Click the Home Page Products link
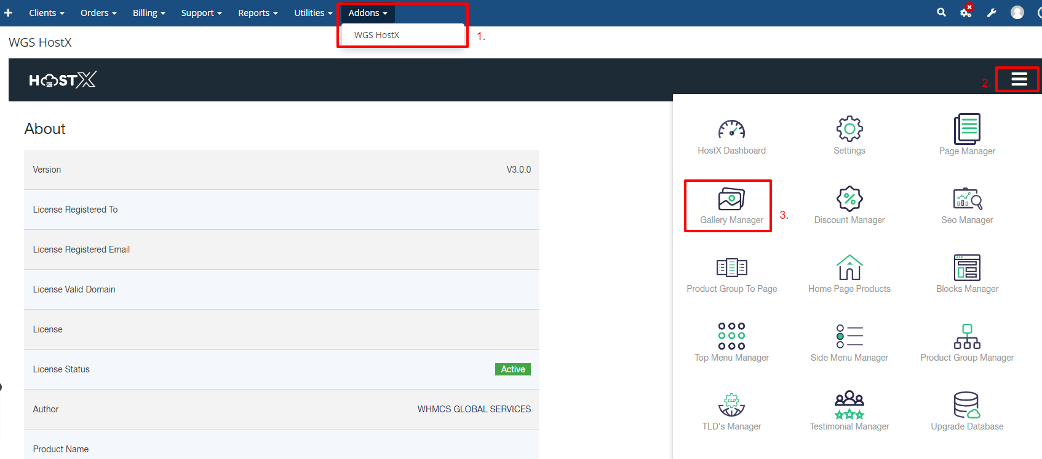Screen dimensions: 1042x459 tap(849, 289)
